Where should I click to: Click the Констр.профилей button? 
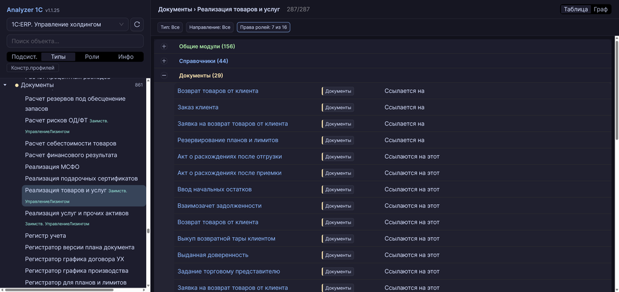33,68
